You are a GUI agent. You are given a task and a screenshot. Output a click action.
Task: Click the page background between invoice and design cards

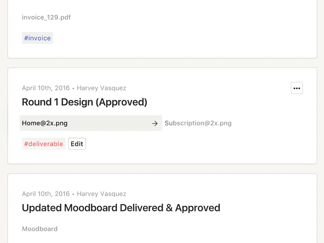tap(162, 63)
